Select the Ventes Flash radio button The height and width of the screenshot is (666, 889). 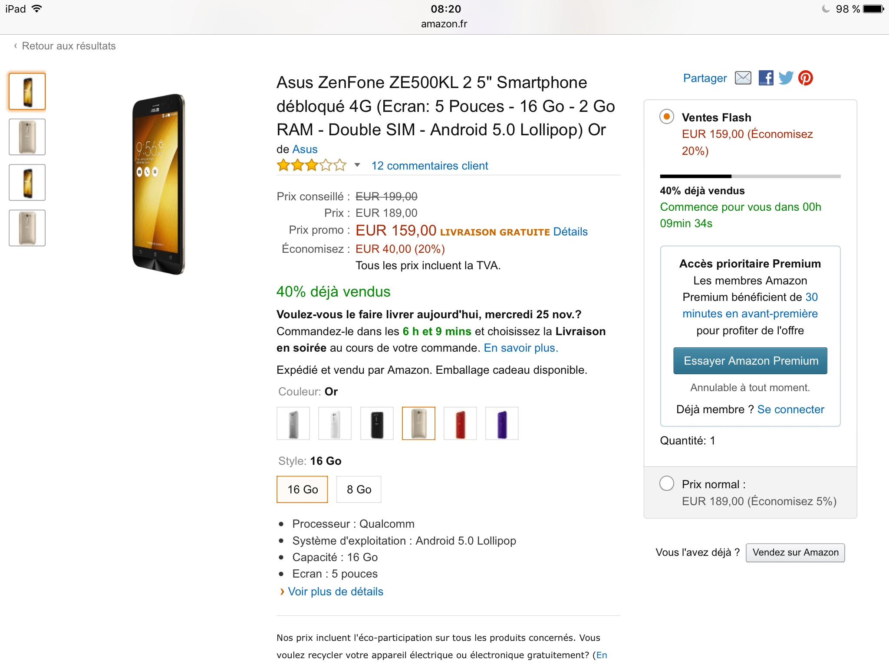click(x=666, y=117)
